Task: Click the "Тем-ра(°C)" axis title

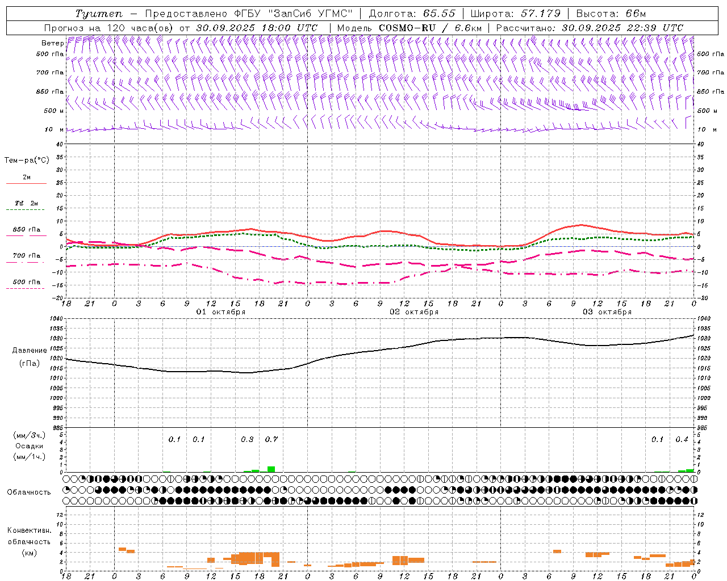Action: pyautogui.click(x=27, y=160)
